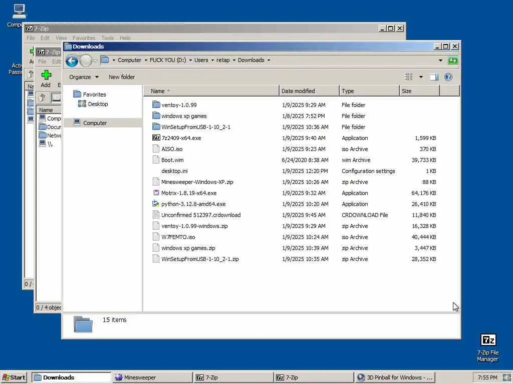513x384 pixels.
Task: Select the ventoy-1.0.99 folder icon
Action: pos(156,105)
